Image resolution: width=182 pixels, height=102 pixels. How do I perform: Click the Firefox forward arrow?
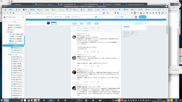click(7, 13)
